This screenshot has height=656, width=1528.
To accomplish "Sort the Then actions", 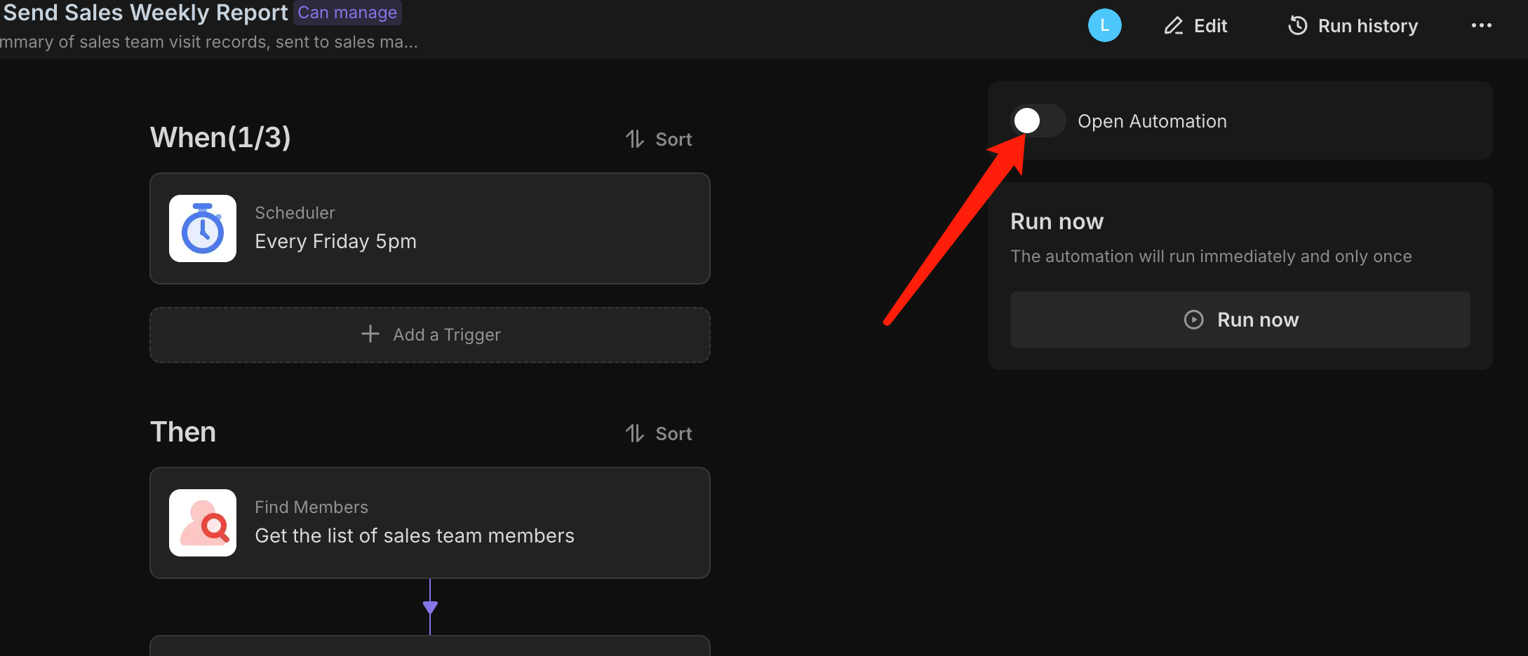I will (659, 434).
